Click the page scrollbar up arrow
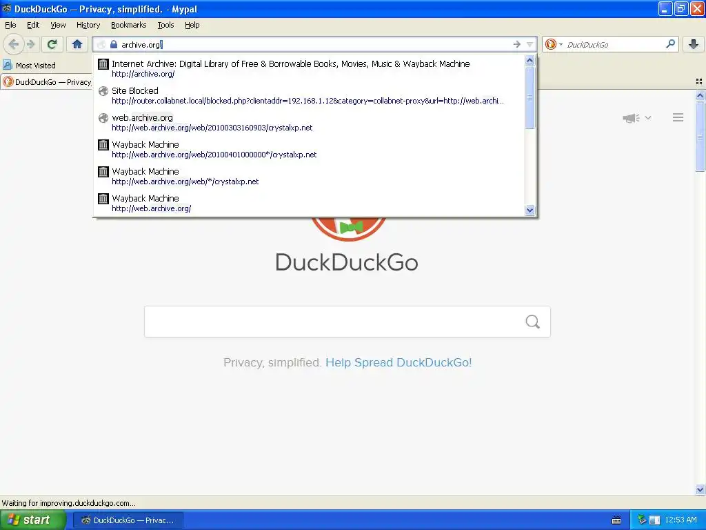Viewport: 706px width, 530px height. (700, 95)
